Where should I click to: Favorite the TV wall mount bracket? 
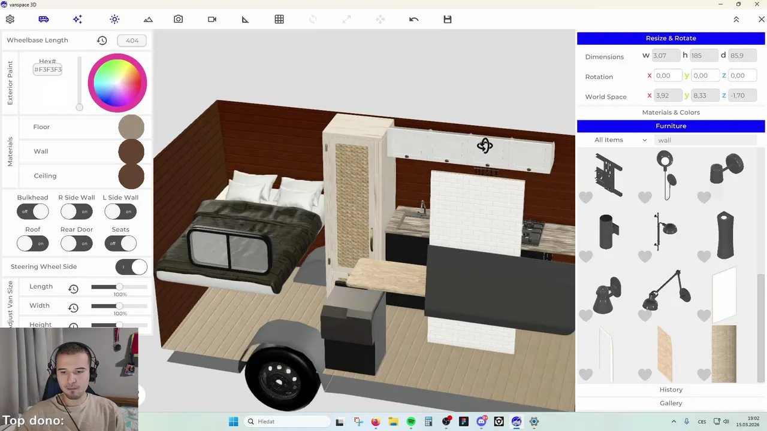tap(585, 197)
